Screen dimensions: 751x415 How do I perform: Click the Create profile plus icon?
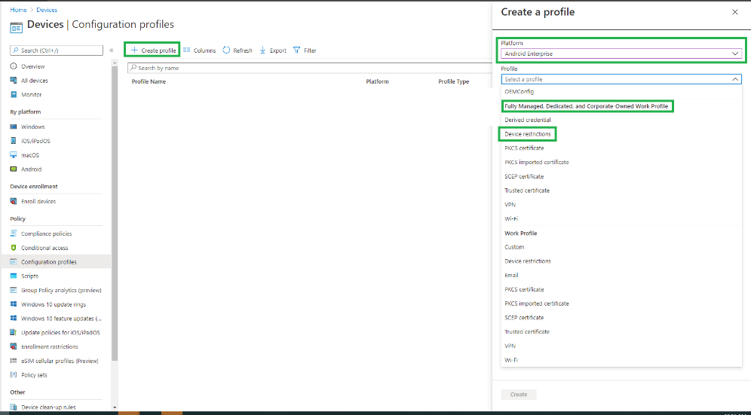(x=134, y=50)
